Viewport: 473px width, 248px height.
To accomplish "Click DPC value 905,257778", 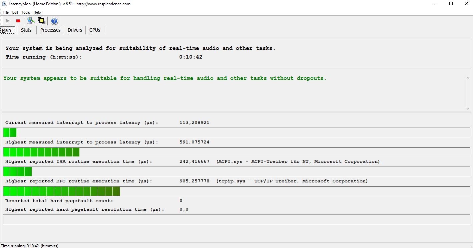I will pos(194,181).
